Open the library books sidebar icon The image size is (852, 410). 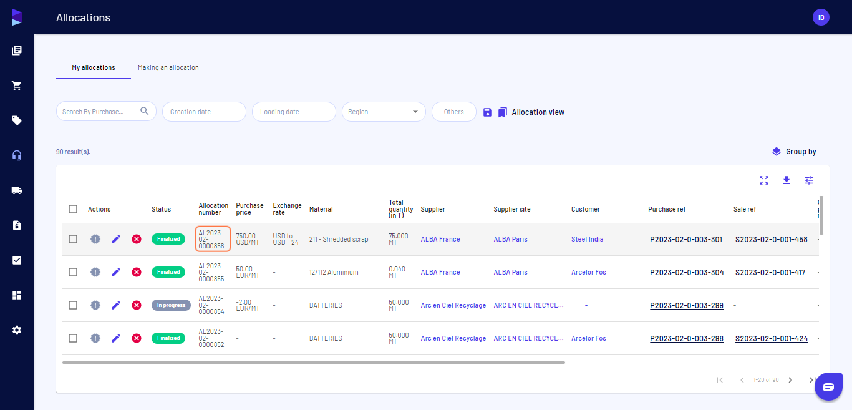17,51
